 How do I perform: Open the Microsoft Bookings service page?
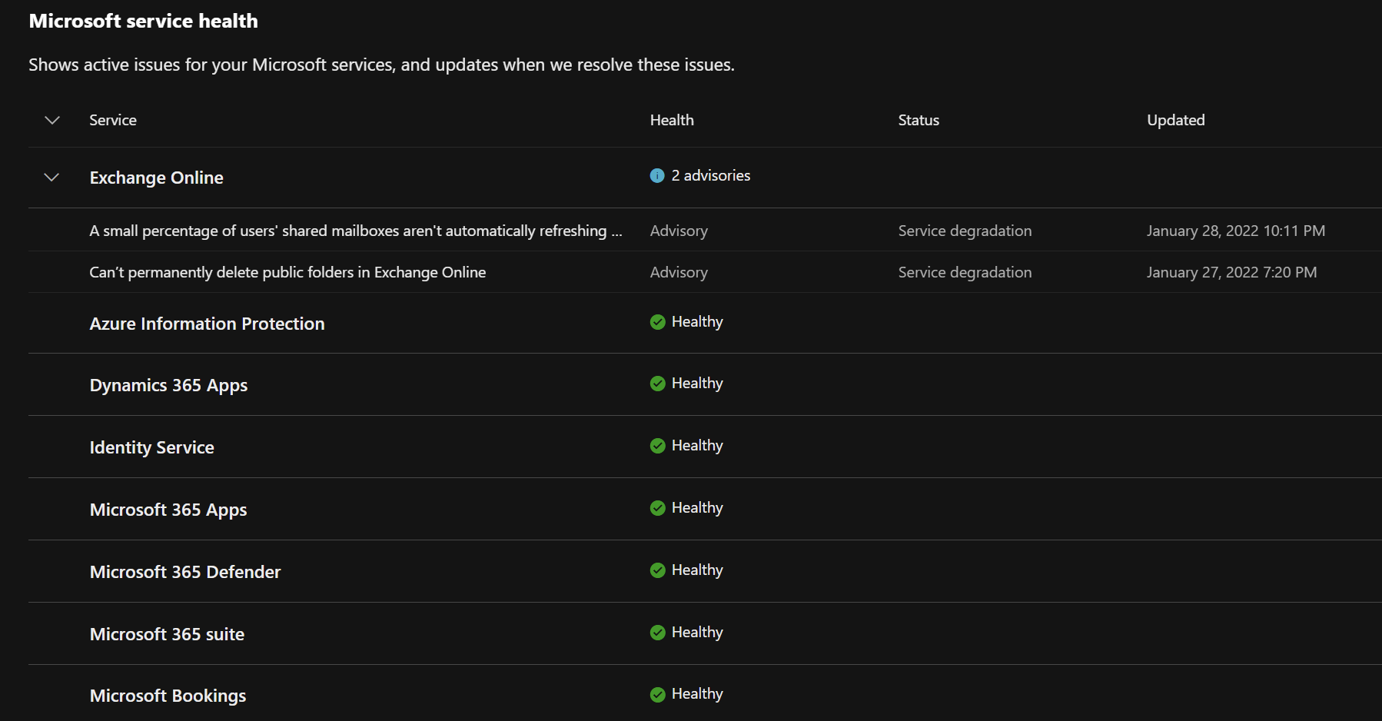click(168, 695)
